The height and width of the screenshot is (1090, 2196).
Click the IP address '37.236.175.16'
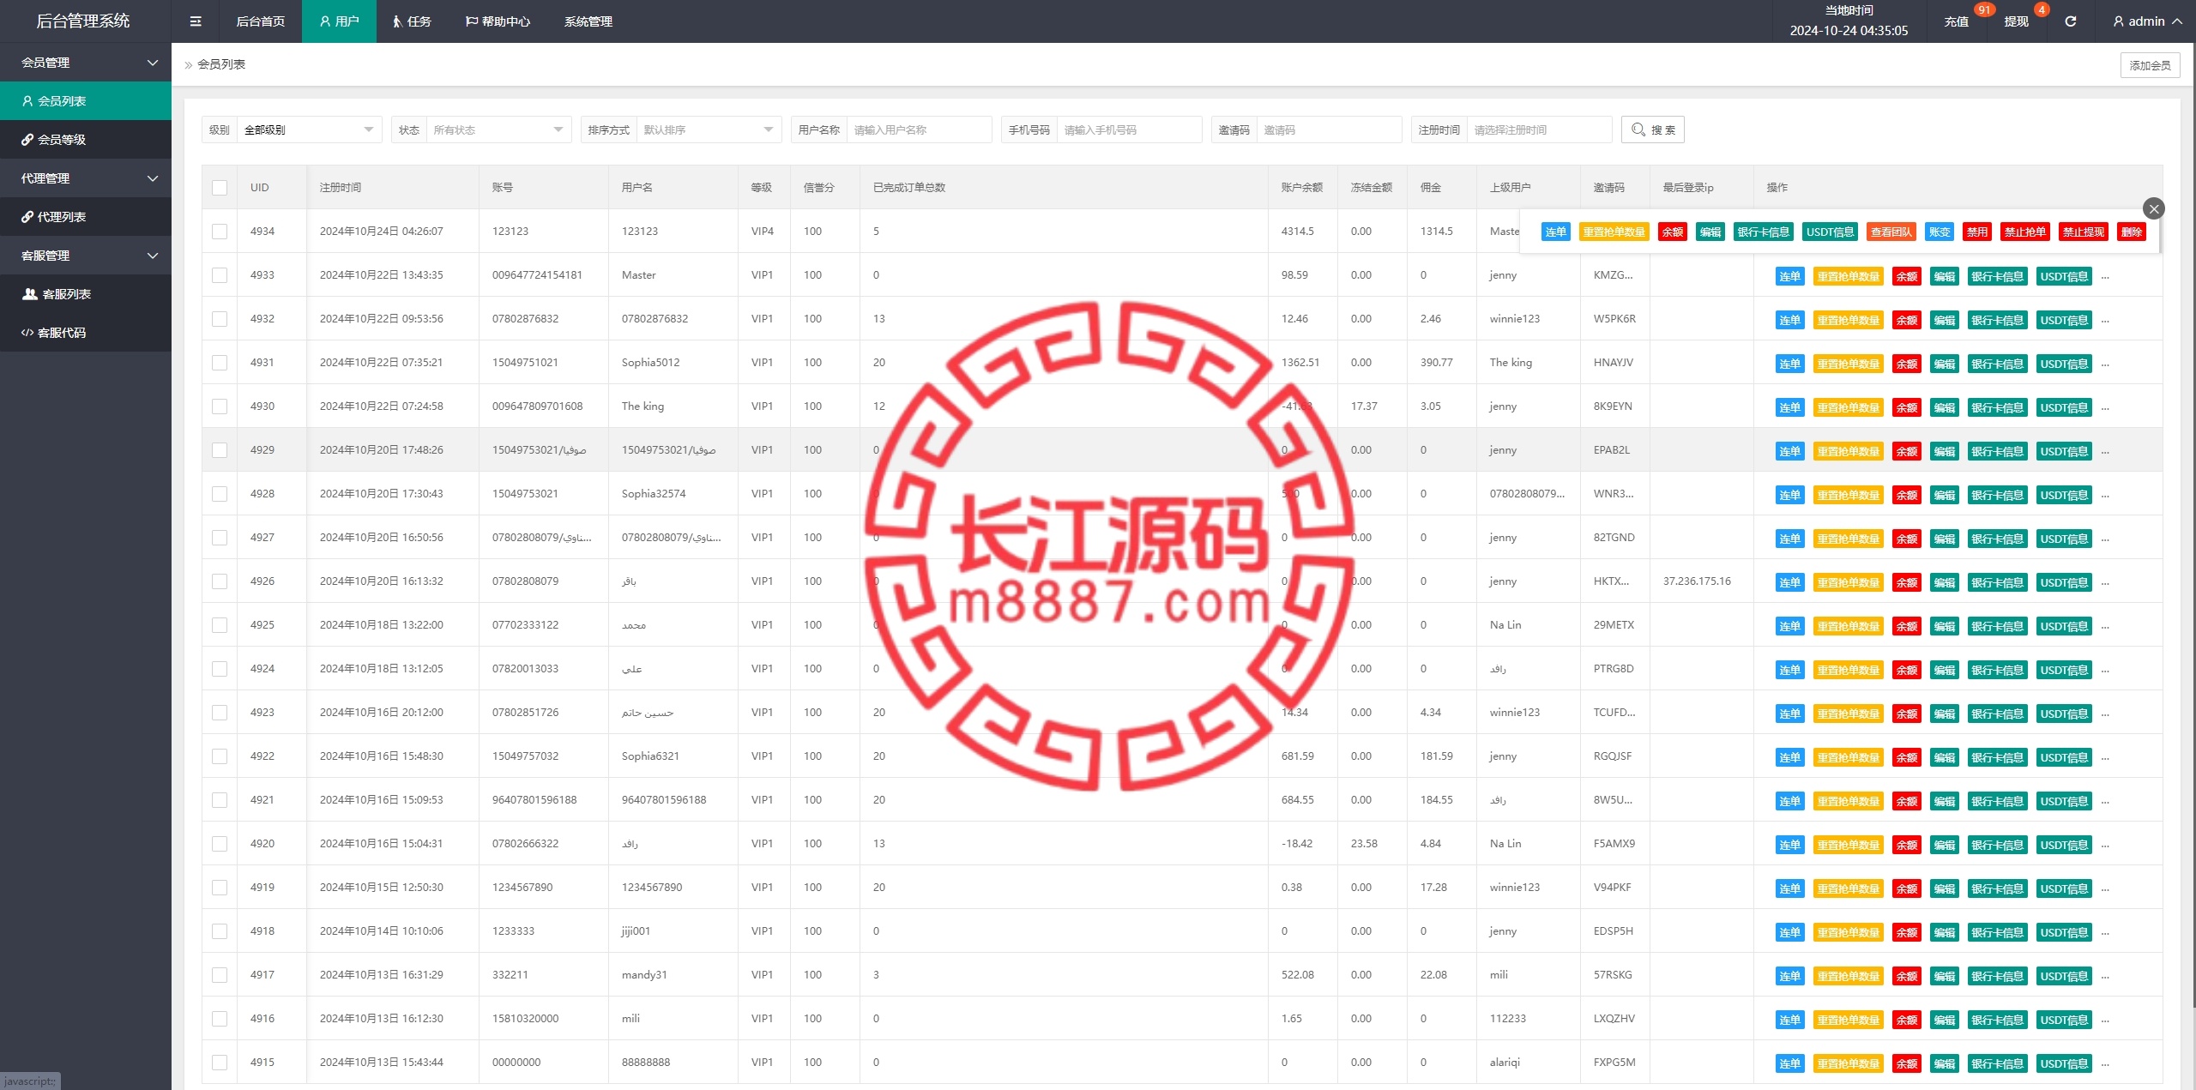[x=1697, y=581]
